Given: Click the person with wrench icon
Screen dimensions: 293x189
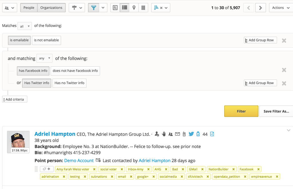Looking at the screenshot, I should (x=157, y=134).
